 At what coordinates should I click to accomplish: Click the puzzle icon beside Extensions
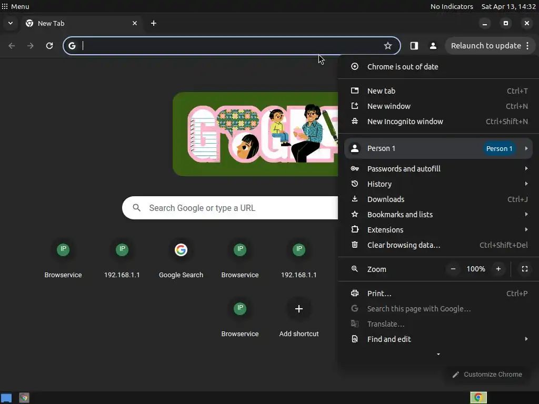[x=355, y=229]
